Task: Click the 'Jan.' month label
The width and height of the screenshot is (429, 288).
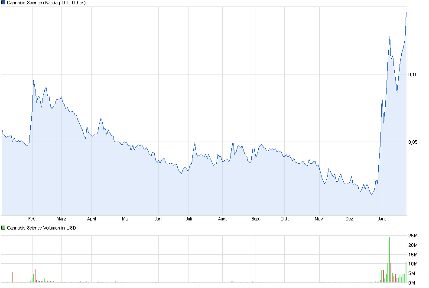Action: (x=382, y=219)
